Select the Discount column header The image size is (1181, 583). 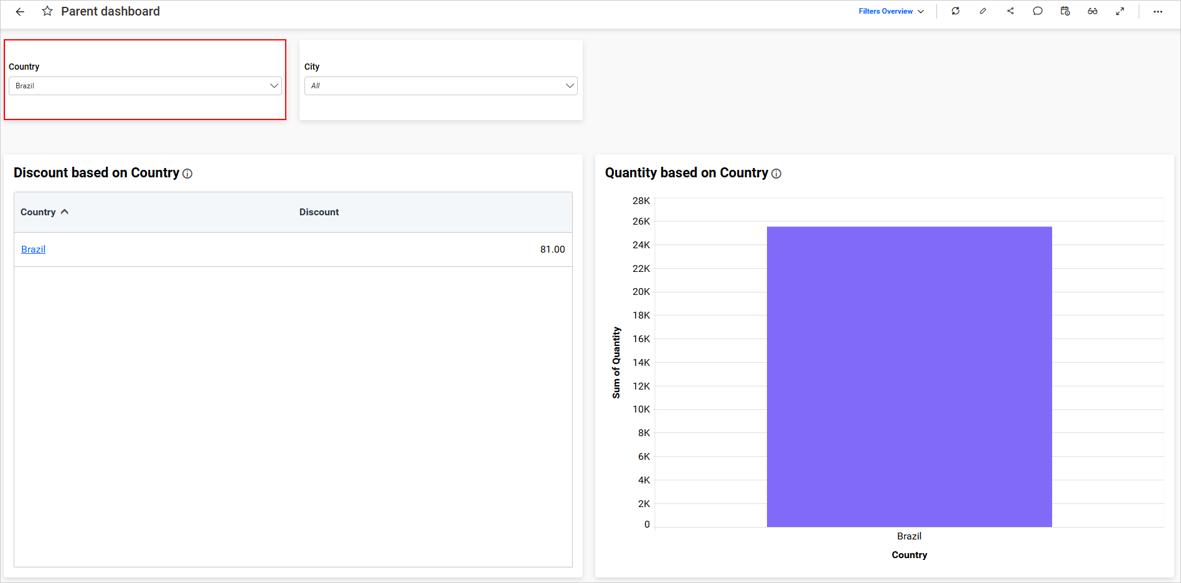pos(319,212)
